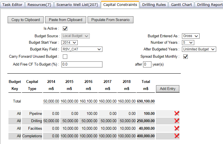
Task: Click the Add Entry button
Action: 168,89
